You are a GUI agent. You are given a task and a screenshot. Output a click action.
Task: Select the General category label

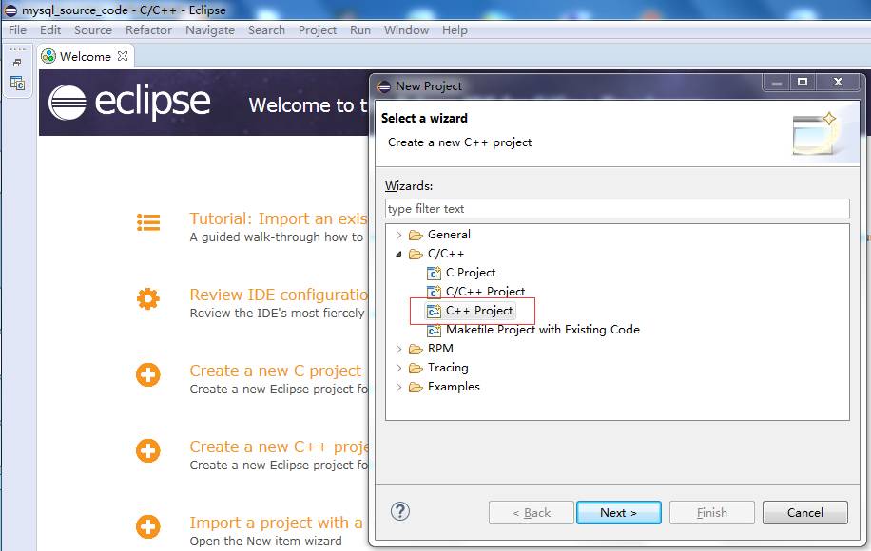pos(449,235)
